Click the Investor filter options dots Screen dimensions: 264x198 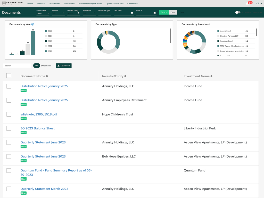pos(63,13)
